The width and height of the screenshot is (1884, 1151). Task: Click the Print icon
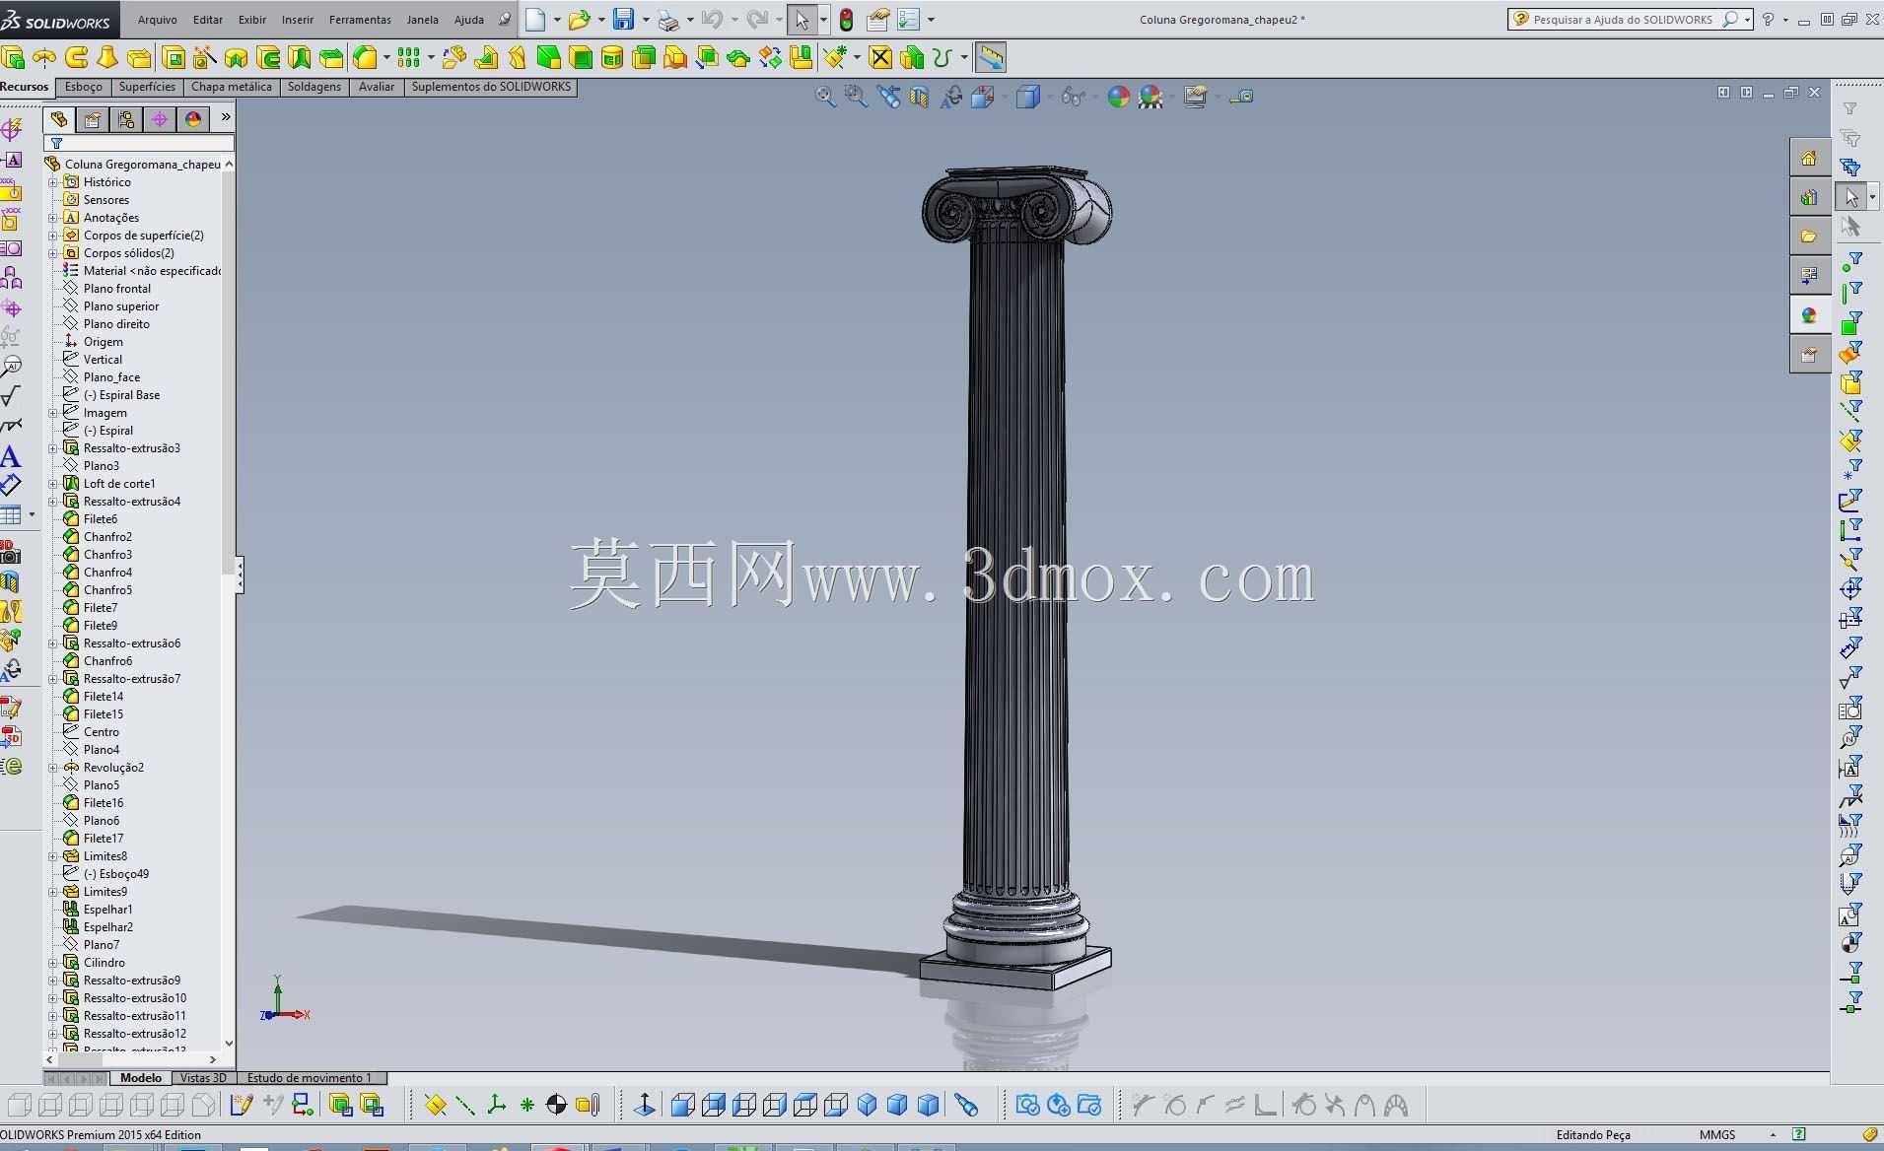668,20
